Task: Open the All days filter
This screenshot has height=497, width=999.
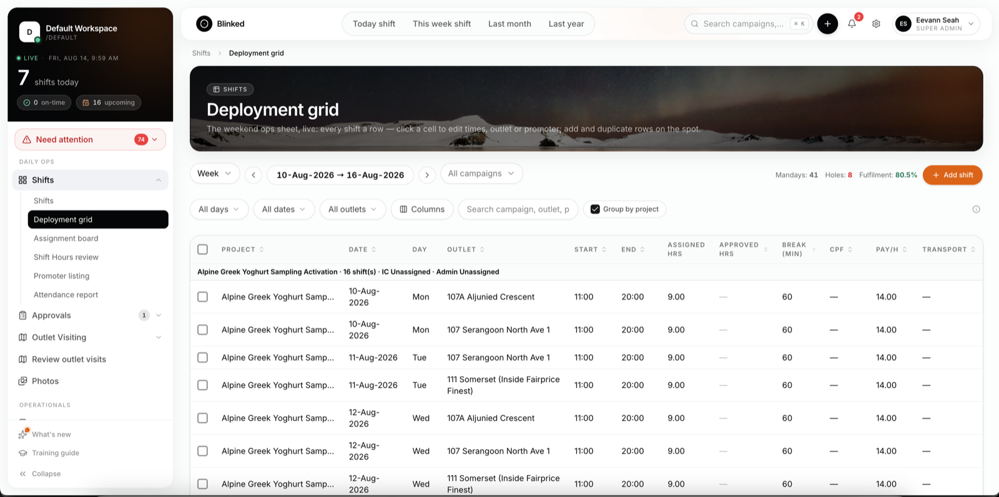Action: 219,209
